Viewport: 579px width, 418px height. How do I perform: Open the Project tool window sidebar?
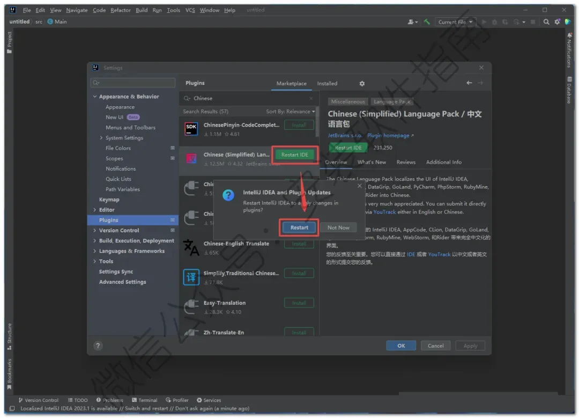tap(9, 42)
